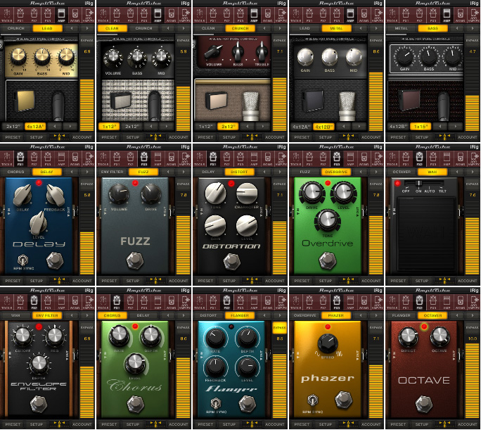481x430 pixels.
Task: Next effect arrow on Delay pedal screen
Action: point(87,172)
